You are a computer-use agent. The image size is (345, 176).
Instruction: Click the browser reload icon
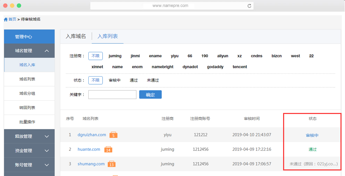(x=249, y=6)
